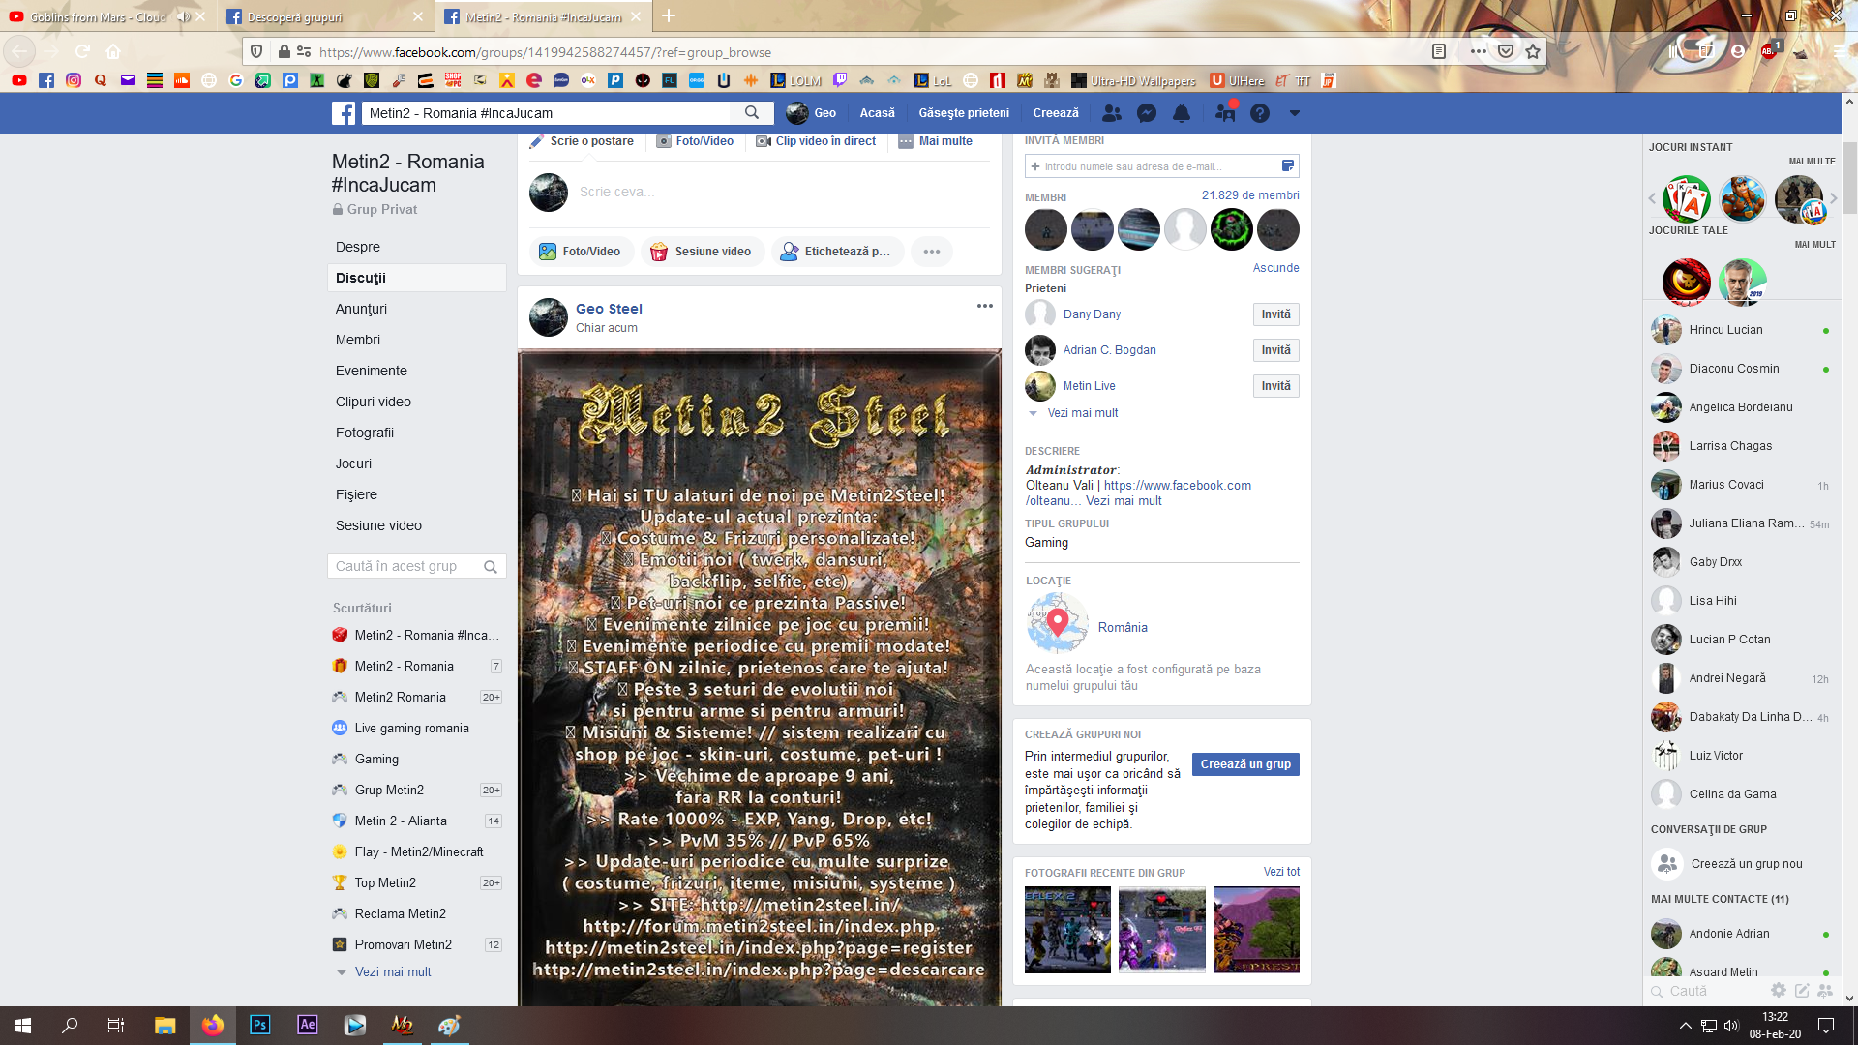Open Firefox page actions ellipsis in address bar
This screenshot has width=1858, height=1045.
pyautogui.click(x=1478, y=51)
